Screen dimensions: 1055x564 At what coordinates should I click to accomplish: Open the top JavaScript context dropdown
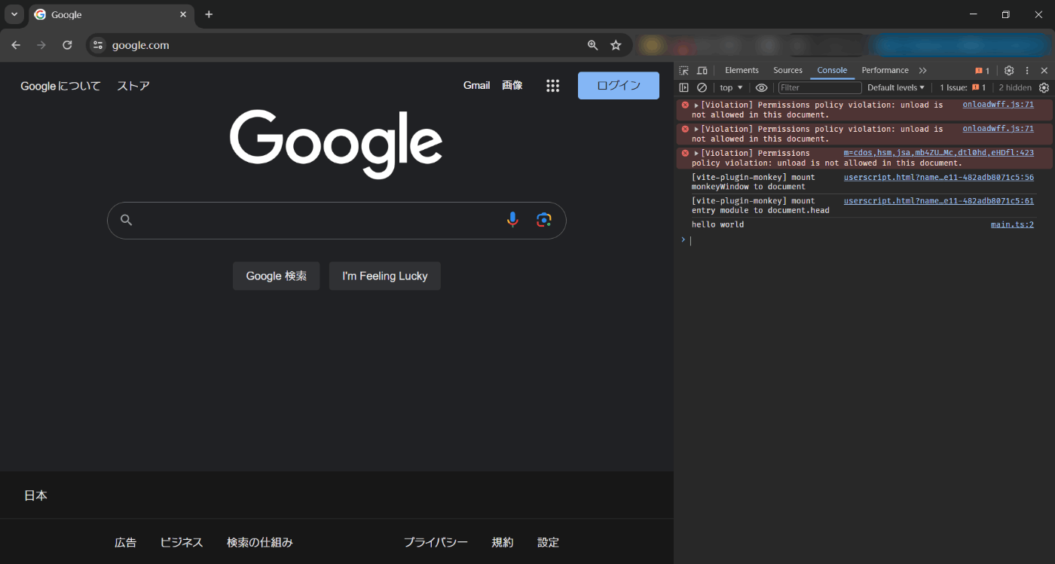(x=731, y=87)
